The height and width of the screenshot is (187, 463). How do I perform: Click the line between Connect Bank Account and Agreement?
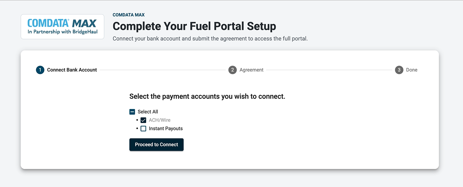(x=163, y=70)
